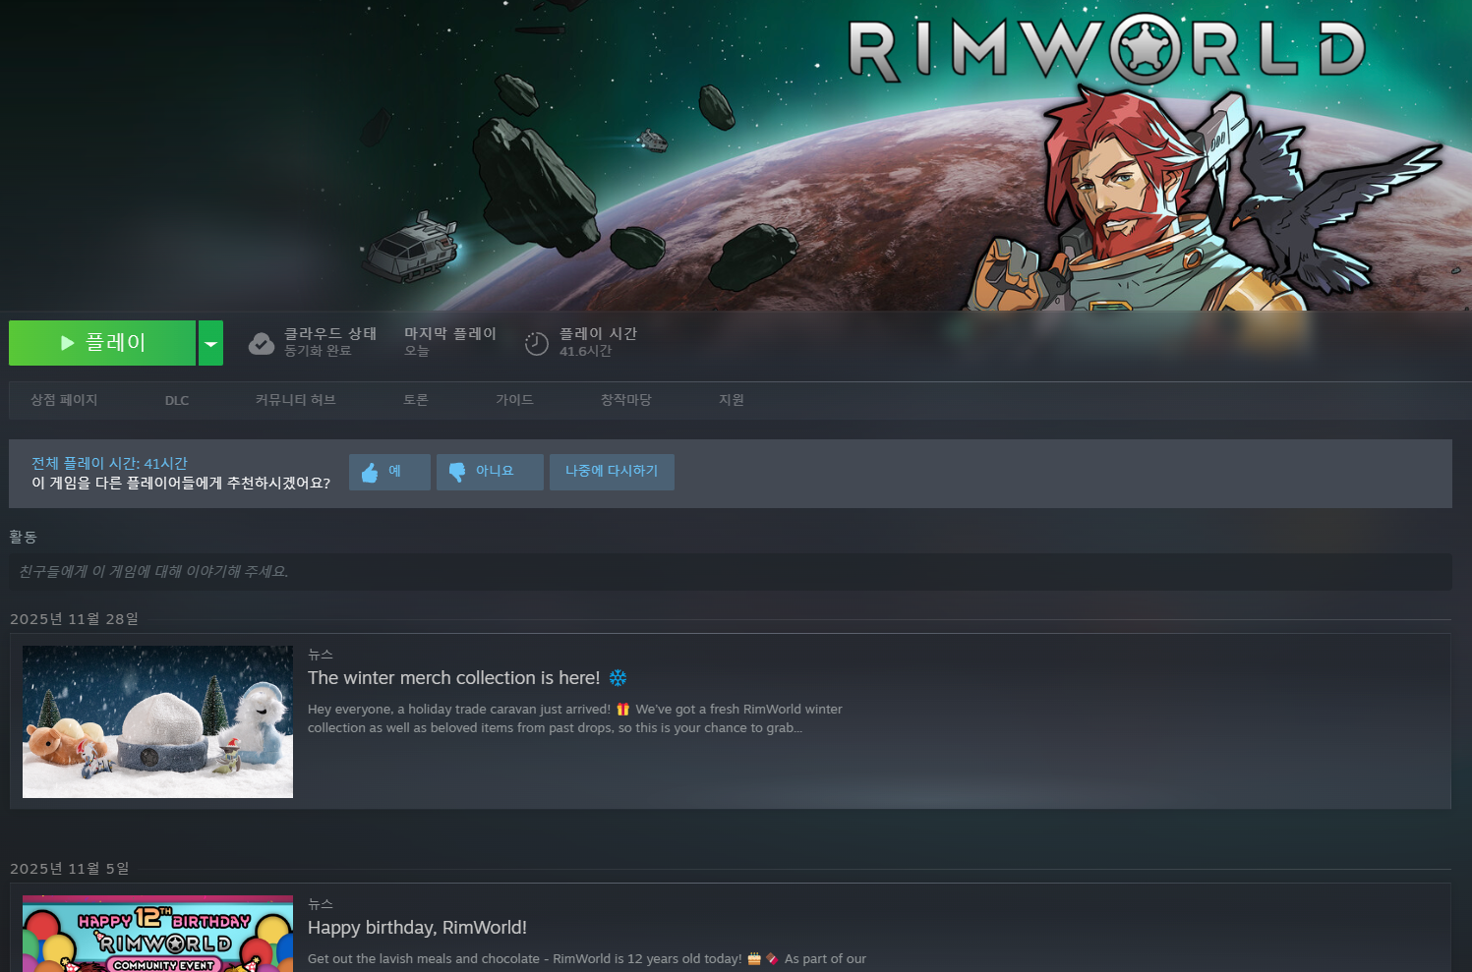This screenshot has width=1472, height=972.
Task: Select the 가이드 tab
Action: click(514, 400)
